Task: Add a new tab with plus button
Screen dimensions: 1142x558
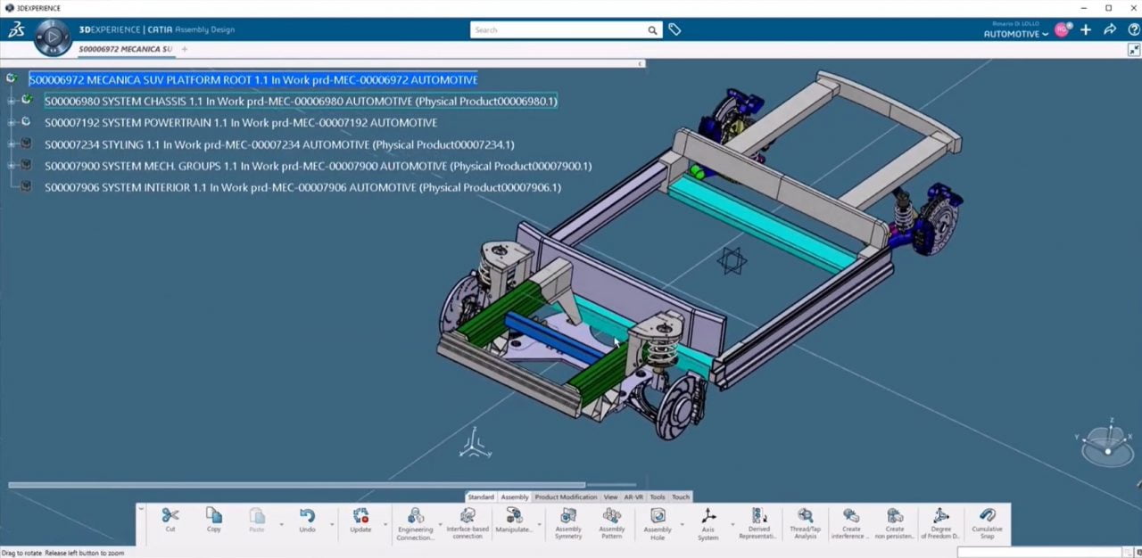Action: [185, 49]
